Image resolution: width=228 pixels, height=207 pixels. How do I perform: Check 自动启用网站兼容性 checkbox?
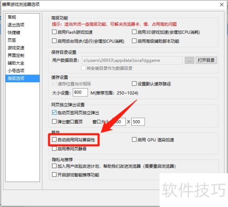tap(54, 139)
